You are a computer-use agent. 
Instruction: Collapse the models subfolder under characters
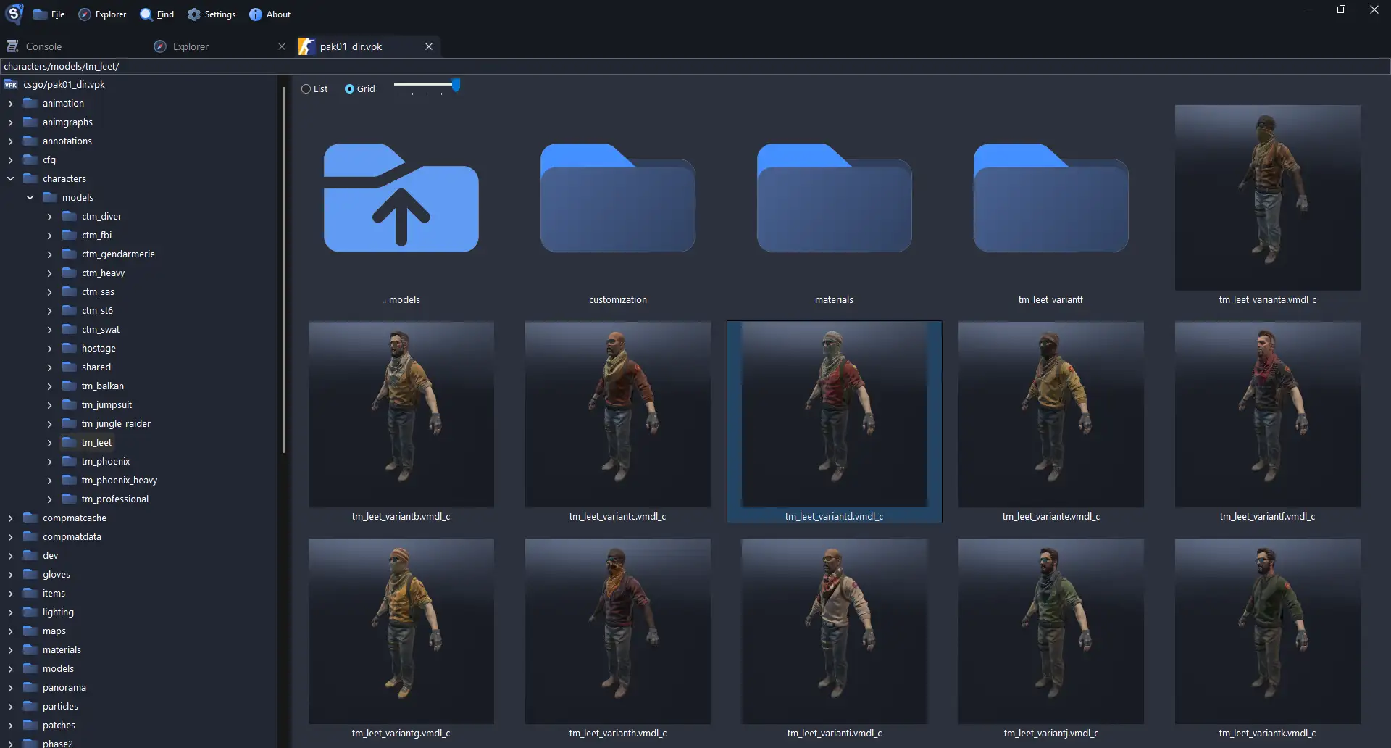coord(30,197)
